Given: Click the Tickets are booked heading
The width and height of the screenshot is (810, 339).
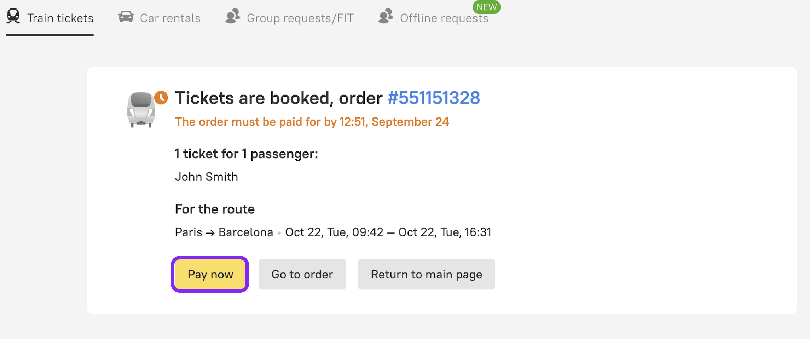Looking at the screenshot, I should click(x=278, y=98).
